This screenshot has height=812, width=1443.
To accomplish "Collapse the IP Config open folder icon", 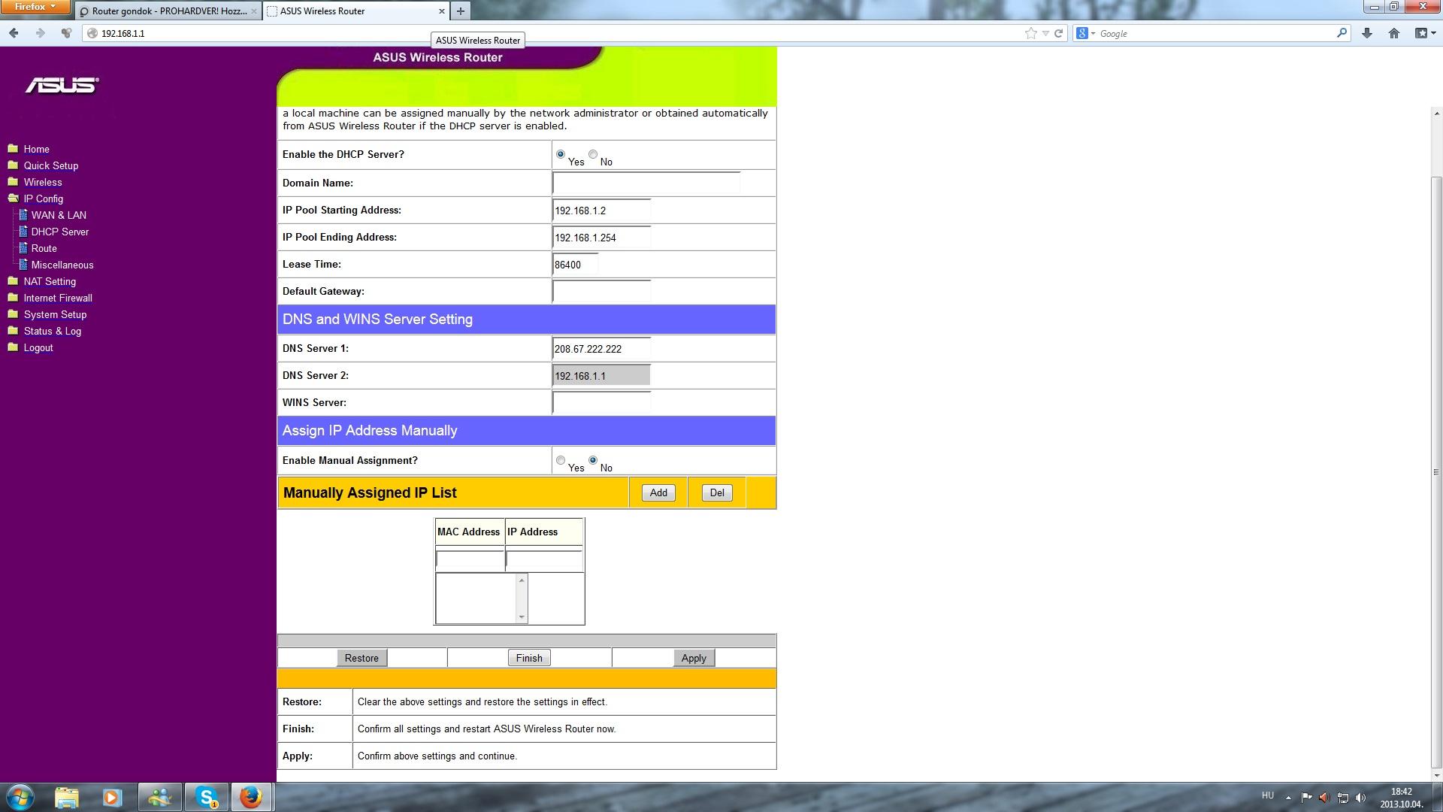I will tap(13, 198).
